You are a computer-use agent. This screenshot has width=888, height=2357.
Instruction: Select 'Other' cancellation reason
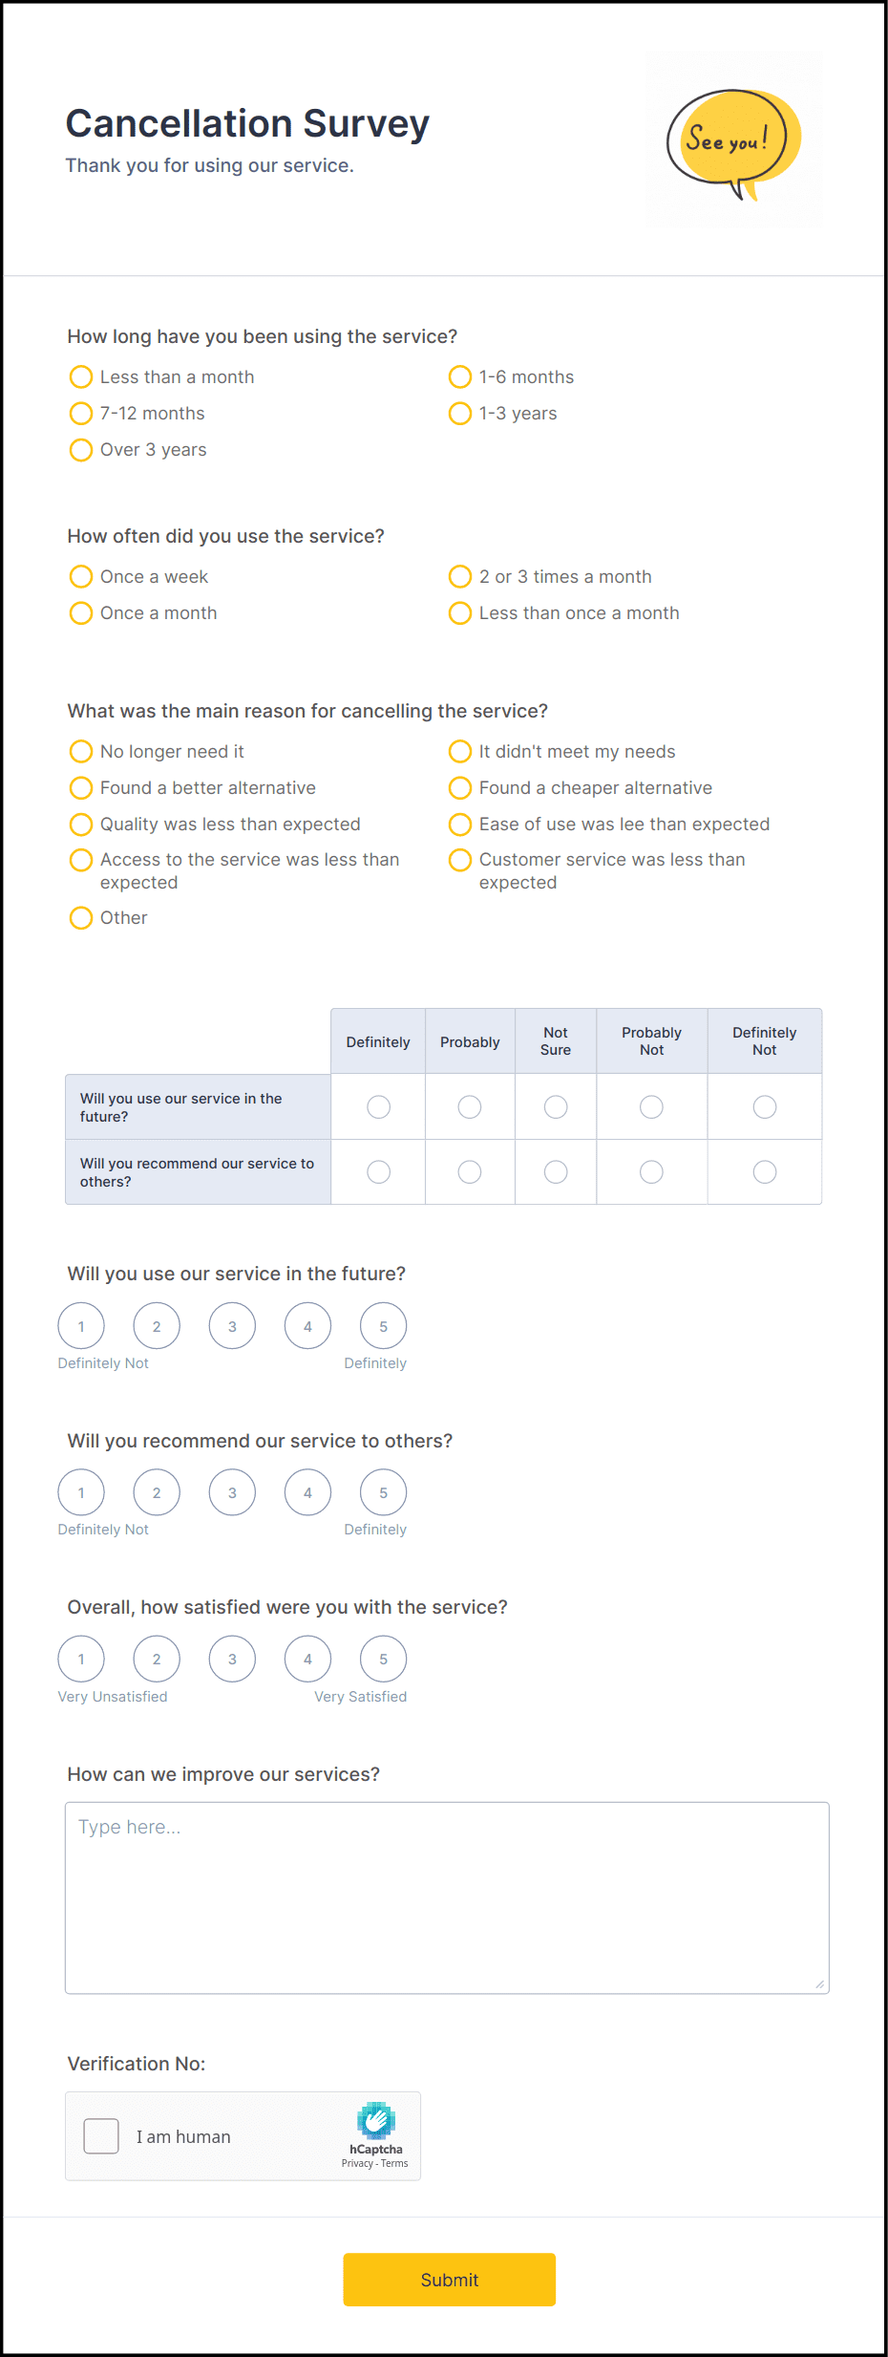(x=81, y=917)
